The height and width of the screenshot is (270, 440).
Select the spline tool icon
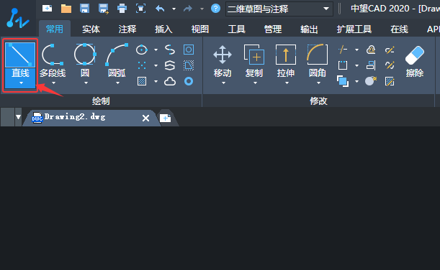click(170, 50)
